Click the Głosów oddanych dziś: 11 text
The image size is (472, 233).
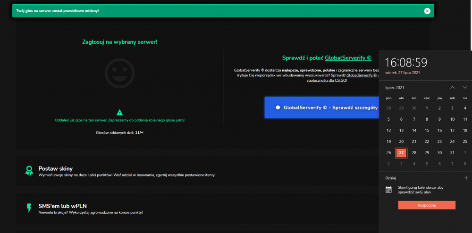[119, 132]
